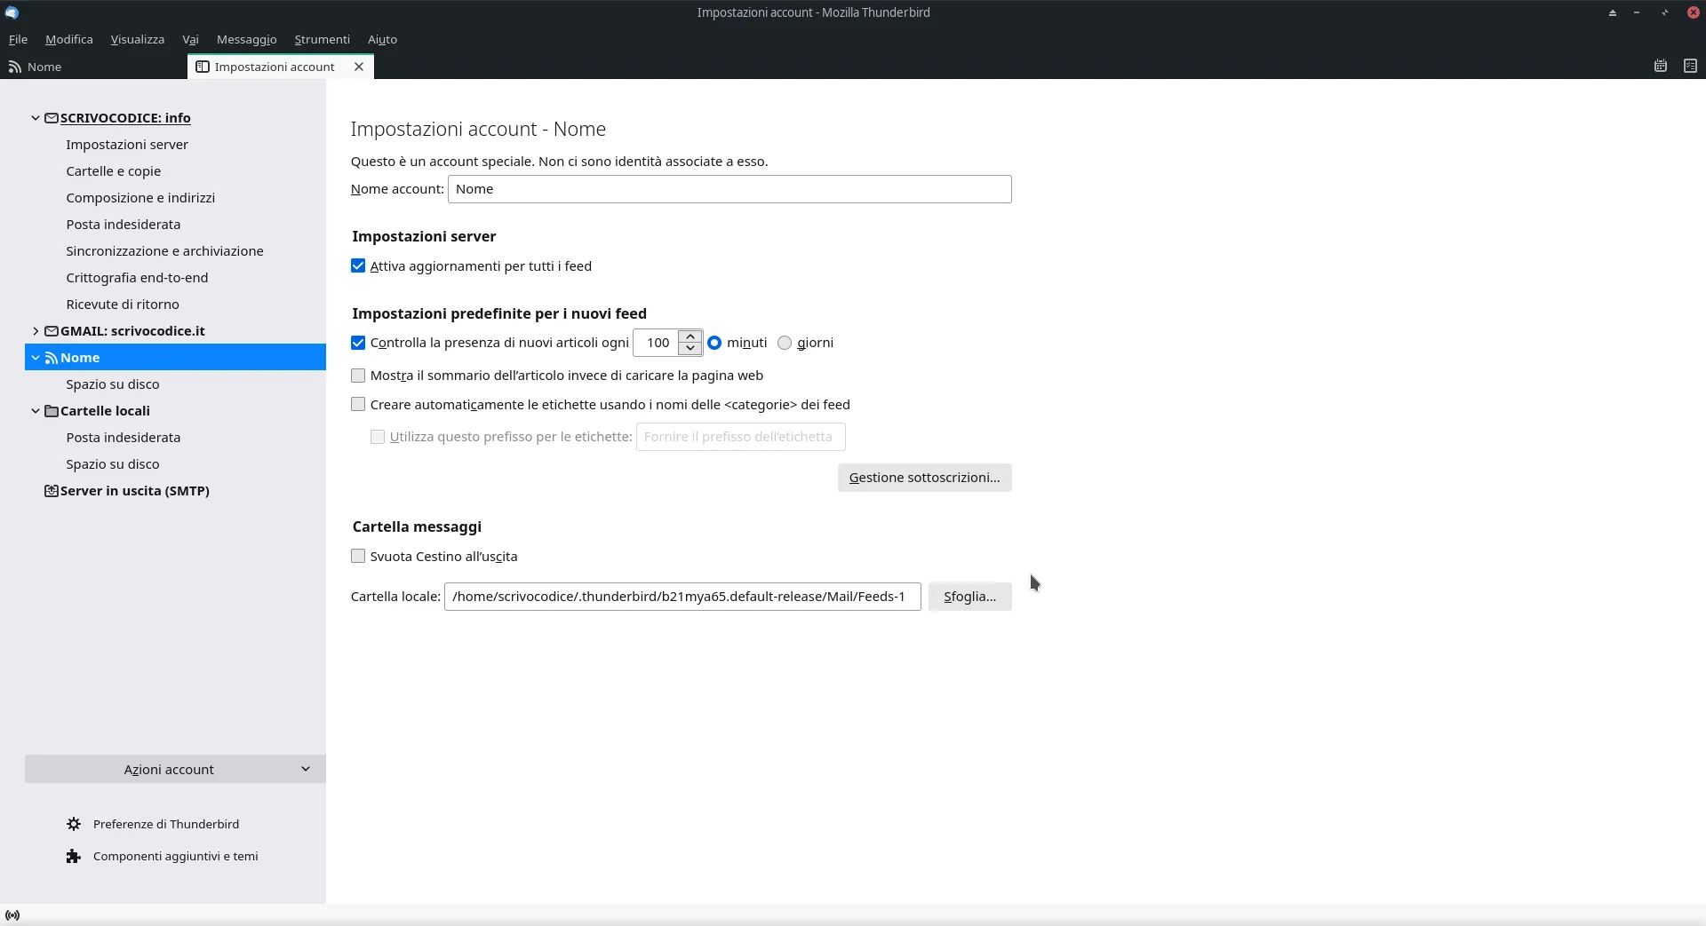Click the gear icon for Preferenze di Thunderbird
This screenshot has height=926, width=1706.
(74, 824)
